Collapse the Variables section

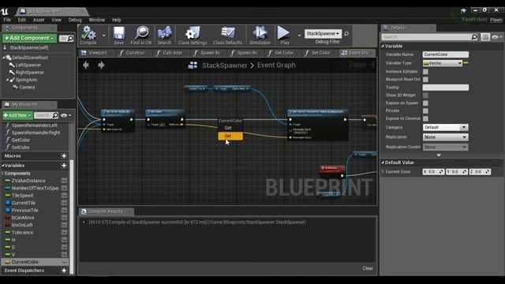pyautogui.click(x=3, y=166)
